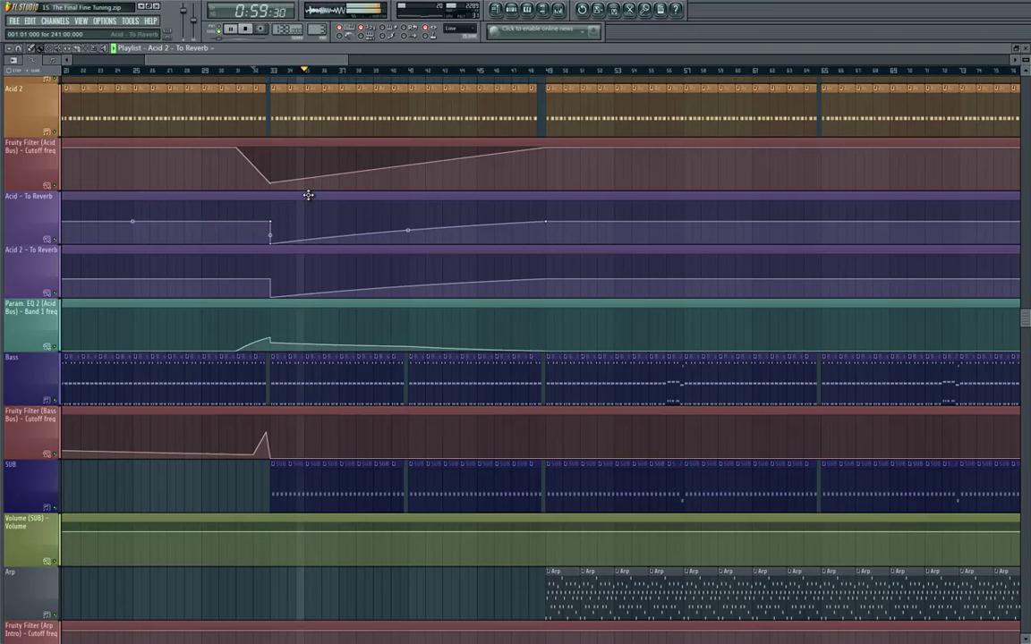Show the Browser panel icon

tap(542, 9)
